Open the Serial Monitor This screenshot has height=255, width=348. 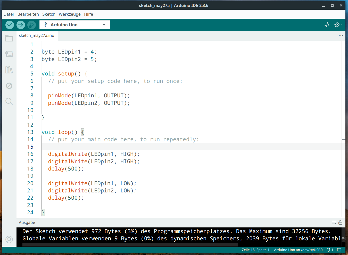pos(337,25)
